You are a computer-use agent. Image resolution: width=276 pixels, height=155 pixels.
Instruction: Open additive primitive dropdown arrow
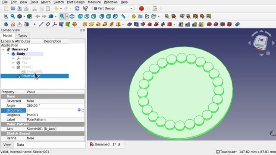pyautogui.click(x=123, y=24)
